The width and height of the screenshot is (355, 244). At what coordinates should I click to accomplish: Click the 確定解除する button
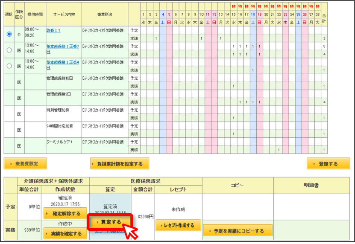[x=65, y=213]
